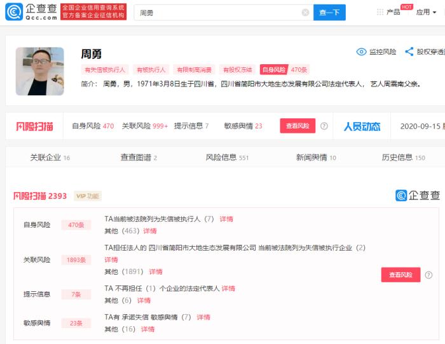Expand the 应用 dropdown menu
Viewport: 445px width, 344px height.
pyautogui.click(x=427, y=12)
